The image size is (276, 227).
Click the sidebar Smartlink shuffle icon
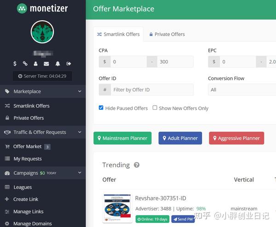click(x=7, y=106)
